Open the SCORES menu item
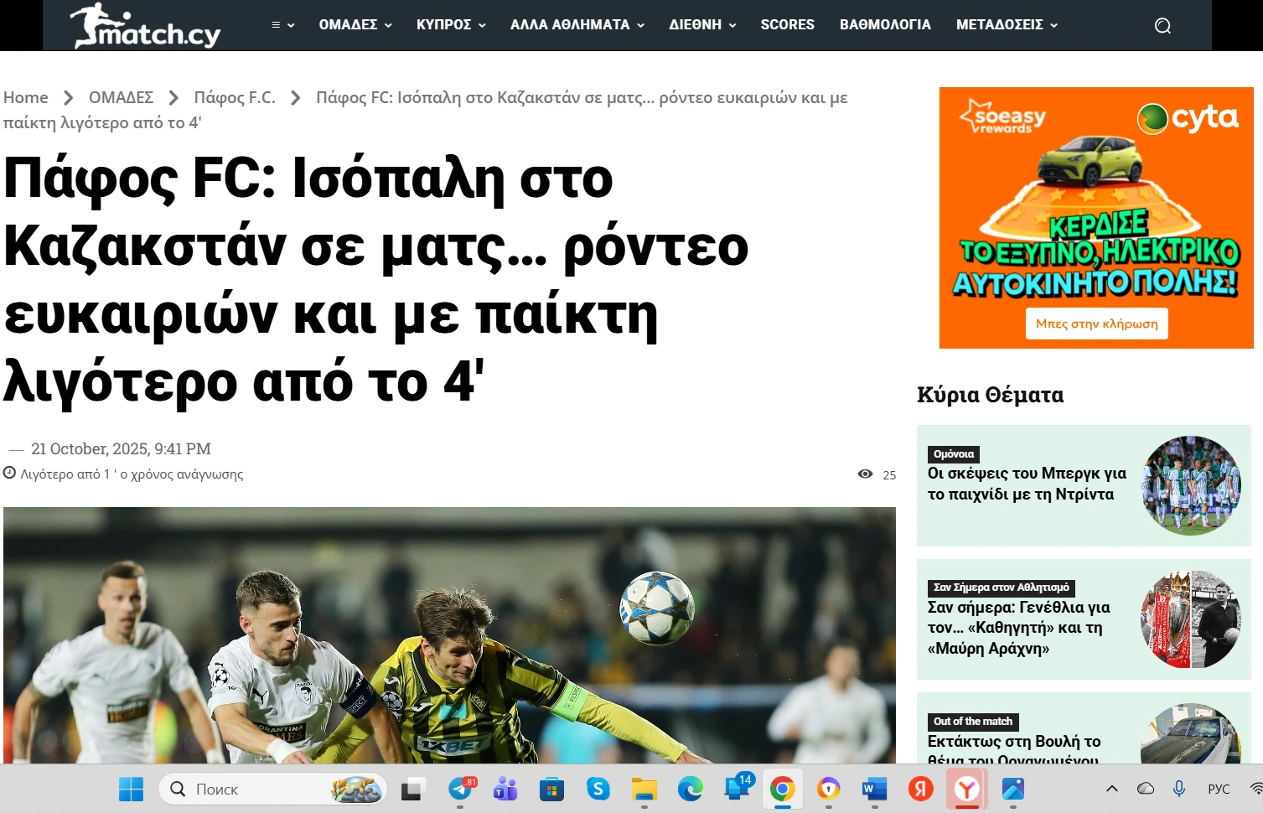Screen dimensions: 1263x813 787,25
